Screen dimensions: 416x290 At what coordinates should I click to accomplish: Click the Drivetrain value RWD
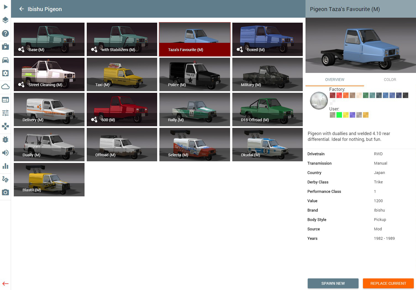click(378, 154)
